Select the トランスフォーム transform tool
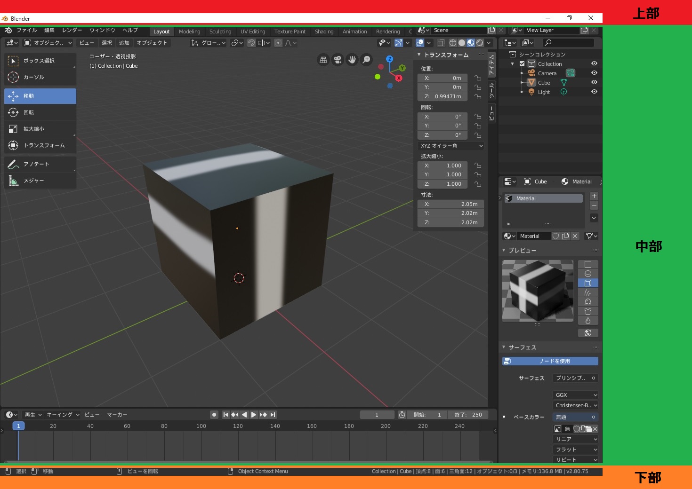Screen dimensions: 692x489 pos(40,145)
